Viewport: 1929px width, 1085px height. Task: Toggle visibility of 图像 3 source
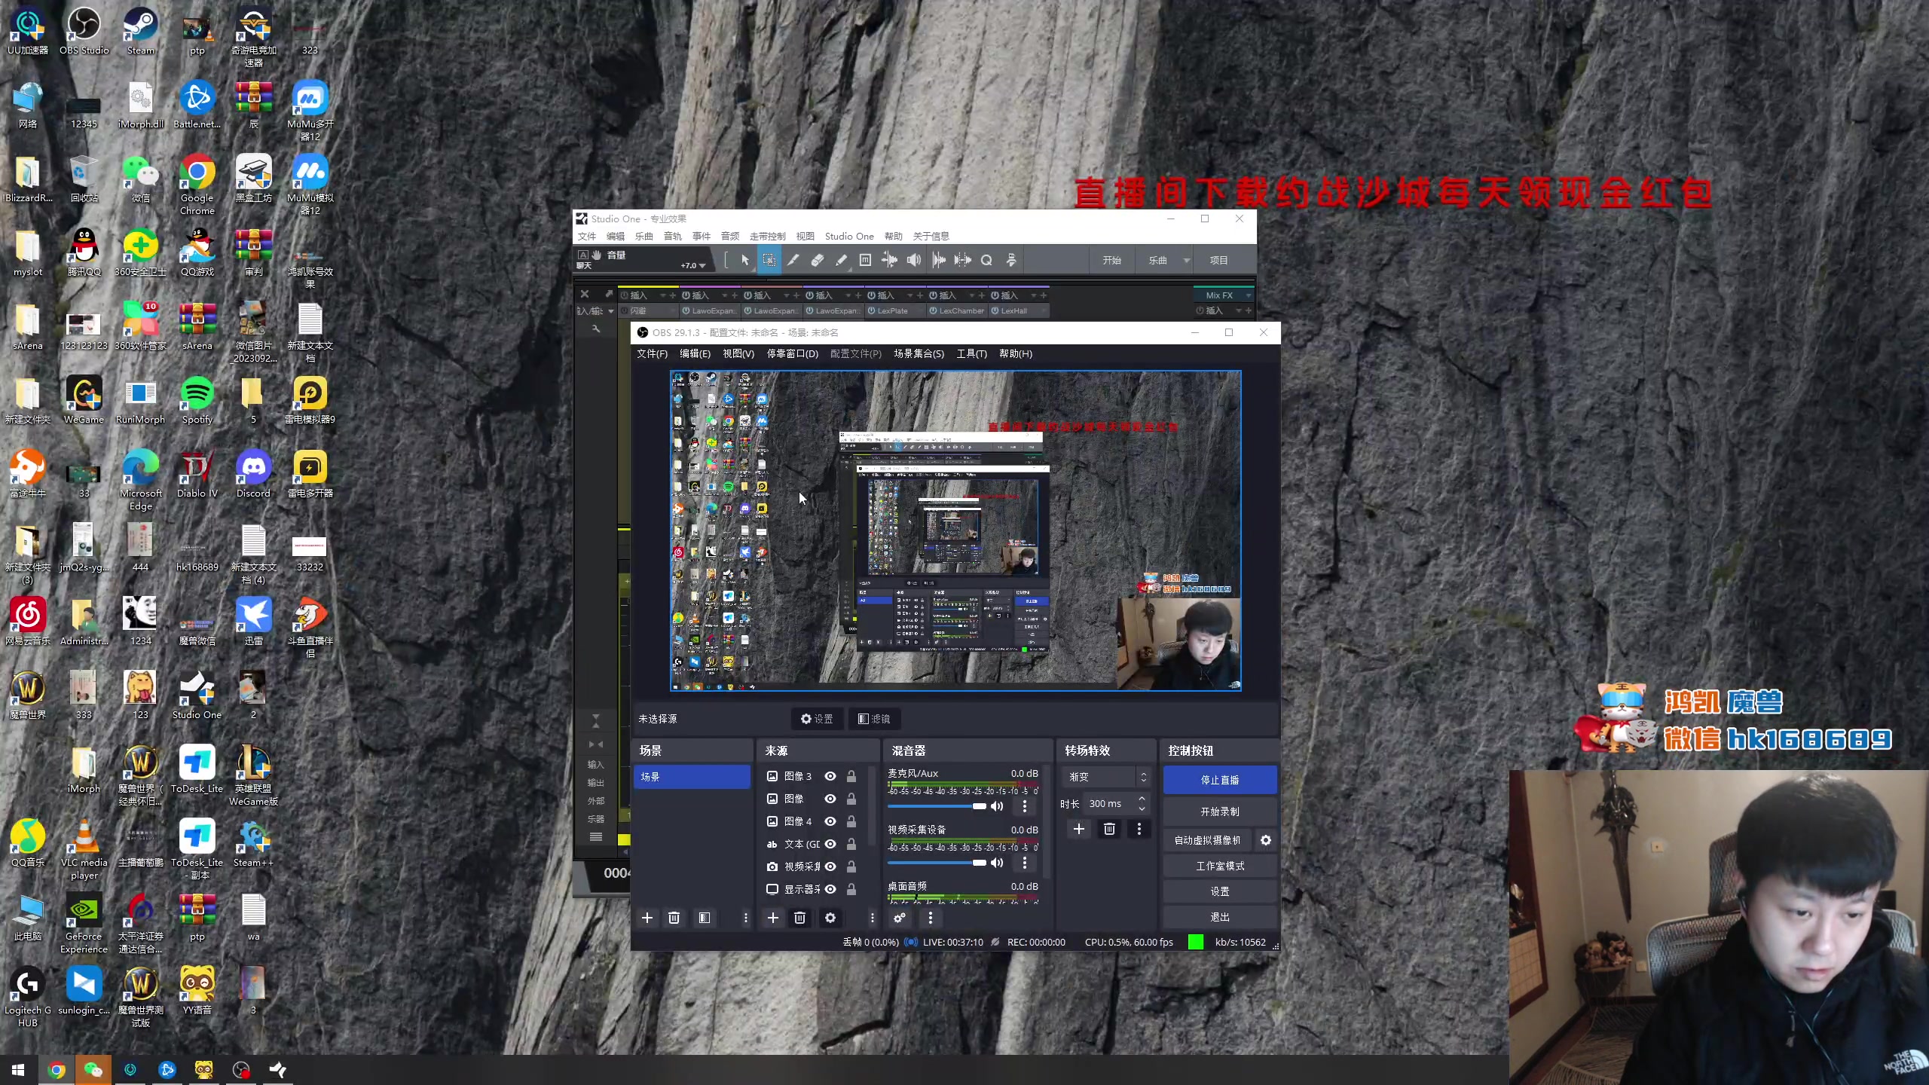coord(830,776)
